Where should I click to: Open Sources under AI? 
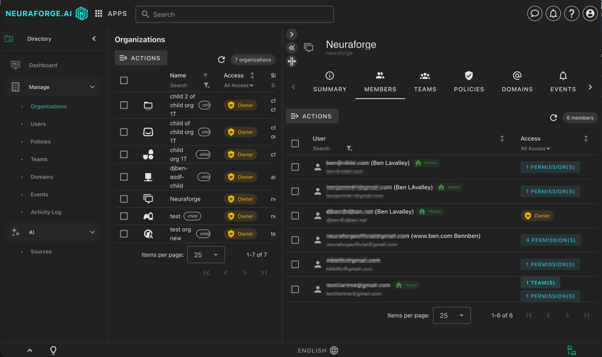pyautogui.click(x=41, y=252)
